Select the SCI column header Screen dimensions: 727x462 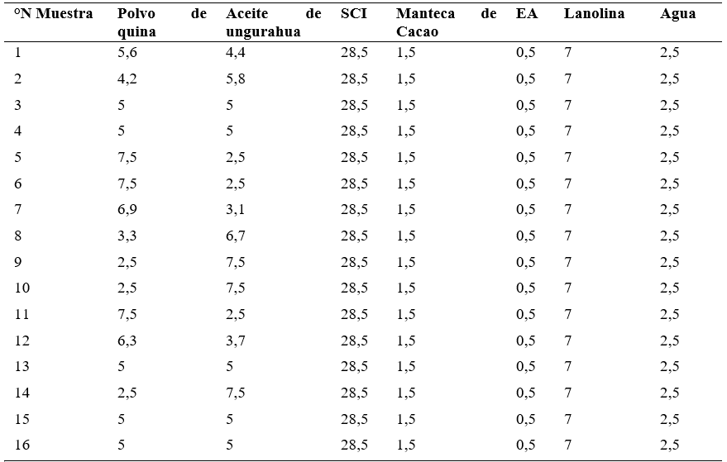[354, 13]
